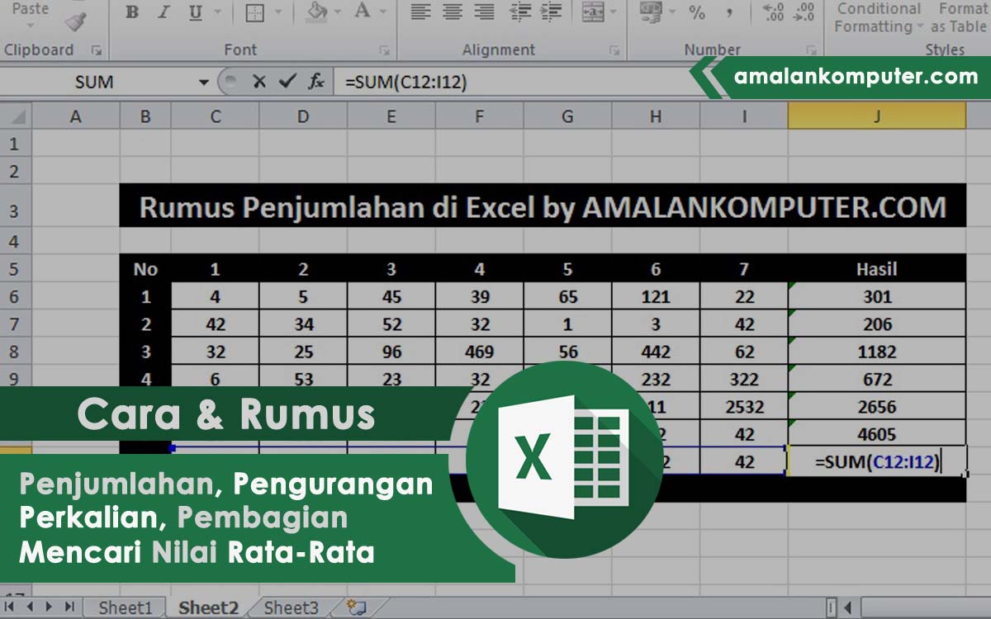This screenshot has width=991, height=619.
Task: Select column J header
Action: coord(877,116)
